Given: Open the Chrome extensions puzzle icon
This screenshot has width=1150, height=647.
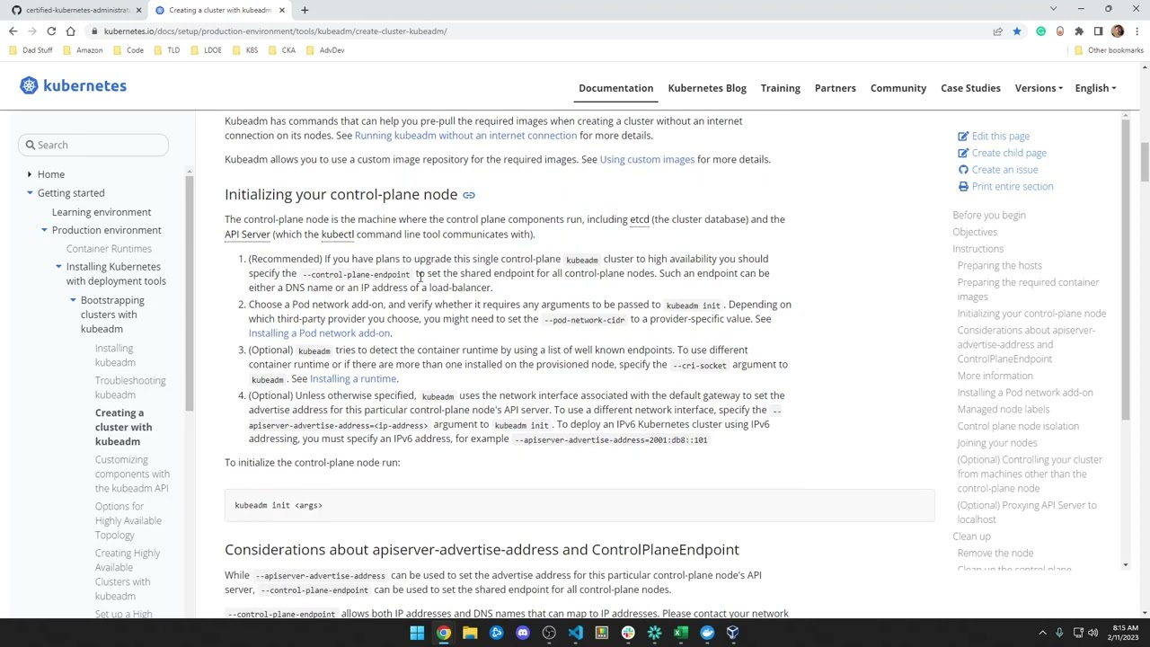Looking at the screenshot, I should pyautogui.click(x=1079, y=31).
